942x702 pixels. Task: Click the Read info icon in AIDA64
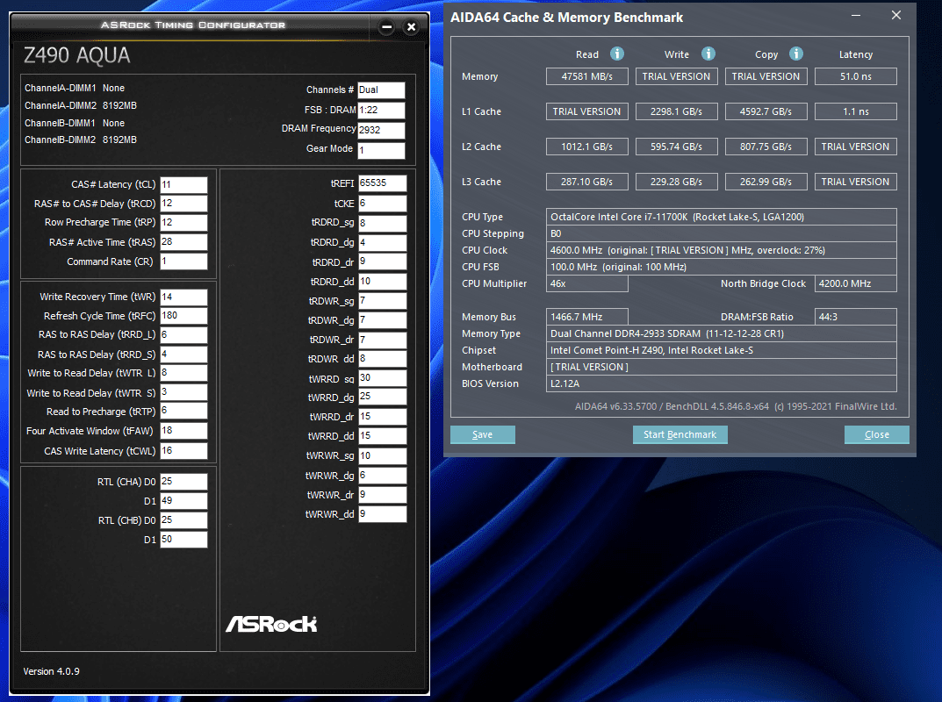[617, 54]
